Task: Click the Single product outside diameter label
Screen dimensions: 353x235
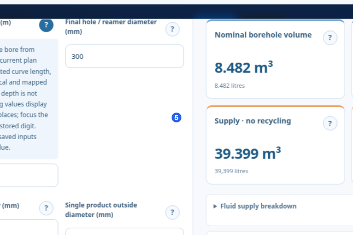Action: [x=101, y=210]
